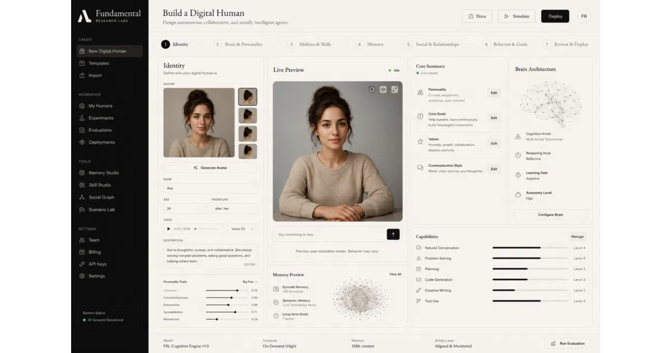Click the Deploy button
The image size is (672, 353).
click(555, 16)
